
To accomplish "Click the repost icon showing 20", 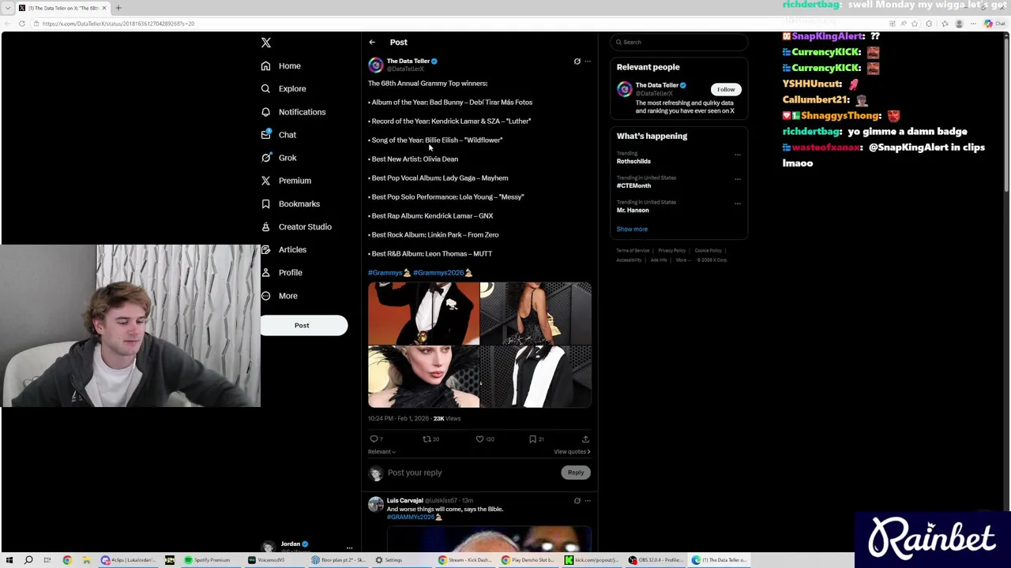I will click(427, 439).
